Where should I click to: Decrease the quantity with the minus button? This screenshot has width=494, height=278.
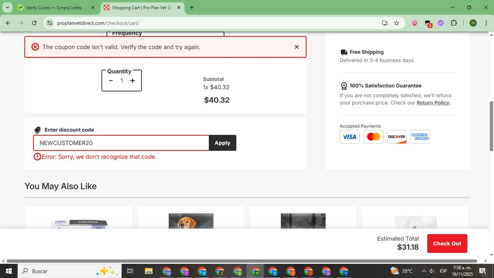(111, 80)
